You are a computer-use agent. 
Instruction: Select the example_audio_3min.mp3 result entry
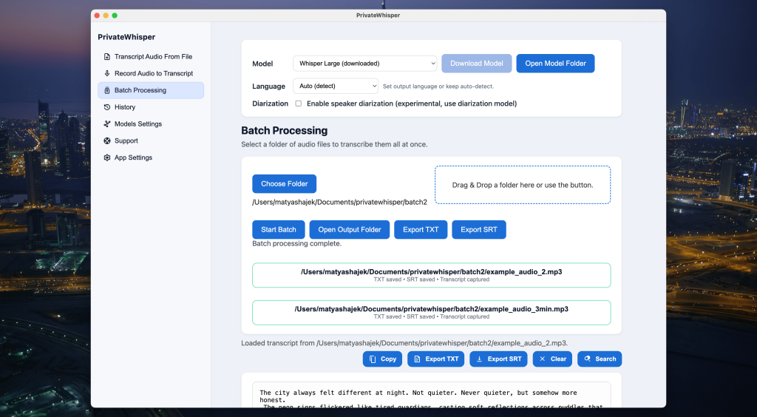tap(431, 312)
